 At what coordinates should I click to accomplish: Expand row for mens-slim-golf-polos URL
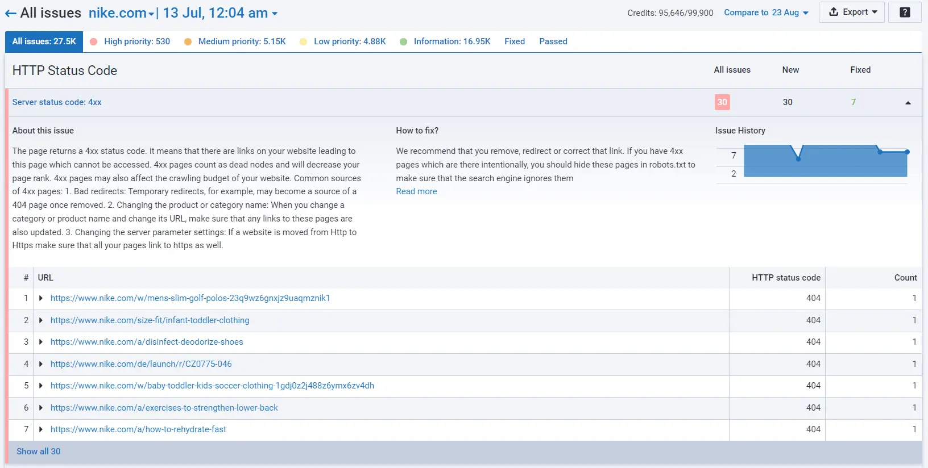pos(41,298)
